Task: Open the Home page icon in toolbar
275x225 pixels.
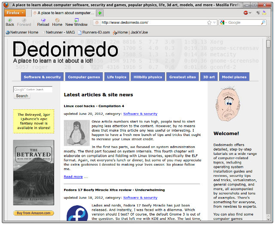Action: pos(57,20)
